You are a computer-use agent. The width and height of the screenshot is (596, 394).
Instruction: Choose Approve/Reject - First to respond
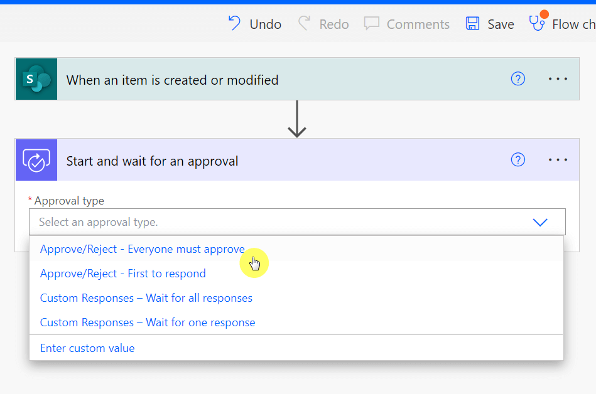point(296,274)
